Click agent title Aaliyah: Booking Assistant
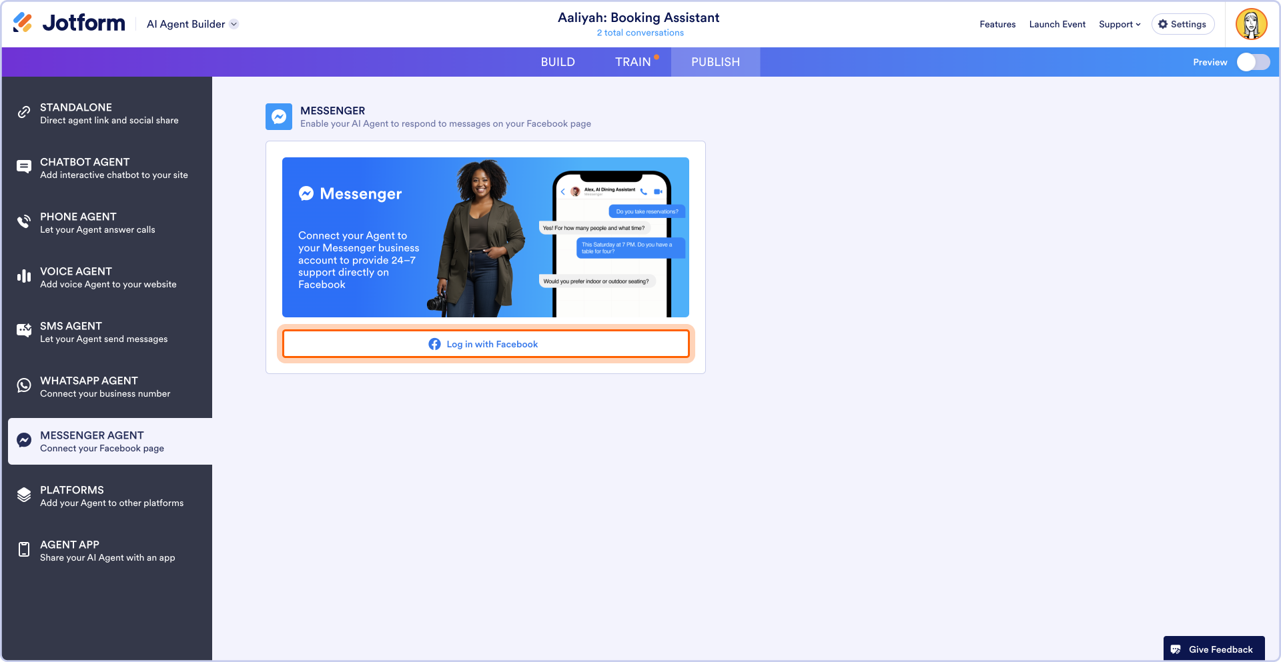This screenshot has height=662, width=1281. (x=638, y=17)
